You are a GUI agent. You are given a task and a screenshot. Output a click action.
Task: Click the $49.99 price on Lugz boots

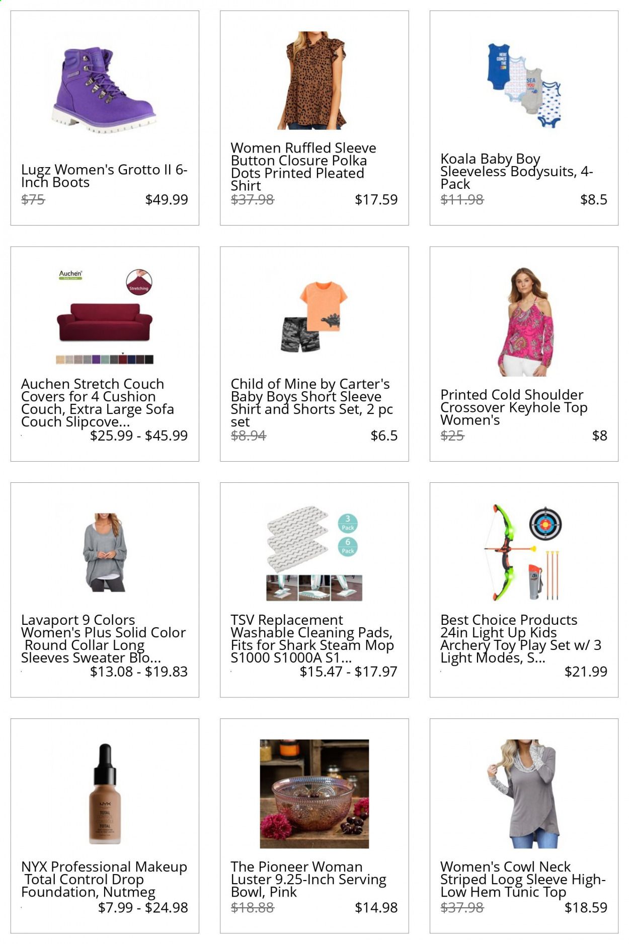167,199
